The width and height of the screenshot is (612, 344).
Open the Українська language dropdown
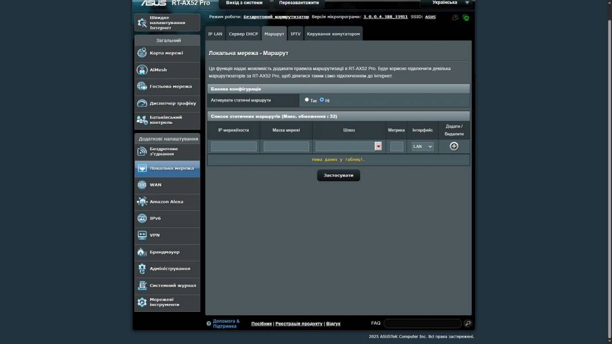(448, 3)
